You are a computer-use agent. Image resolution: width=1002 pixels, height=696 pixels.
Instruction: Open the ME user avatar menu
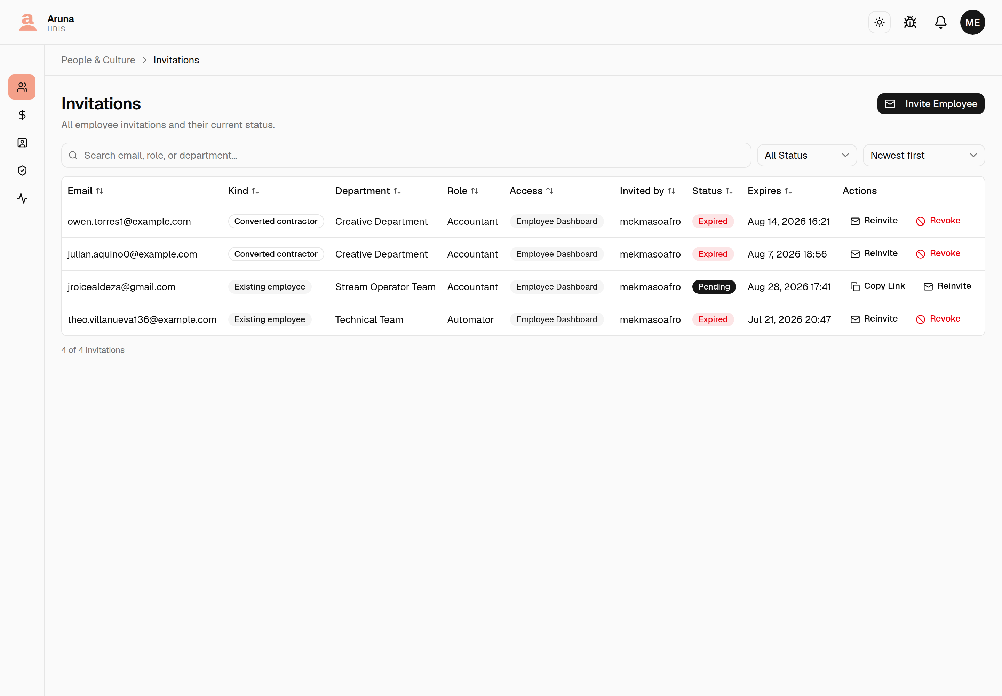click(x=972, y=22)
